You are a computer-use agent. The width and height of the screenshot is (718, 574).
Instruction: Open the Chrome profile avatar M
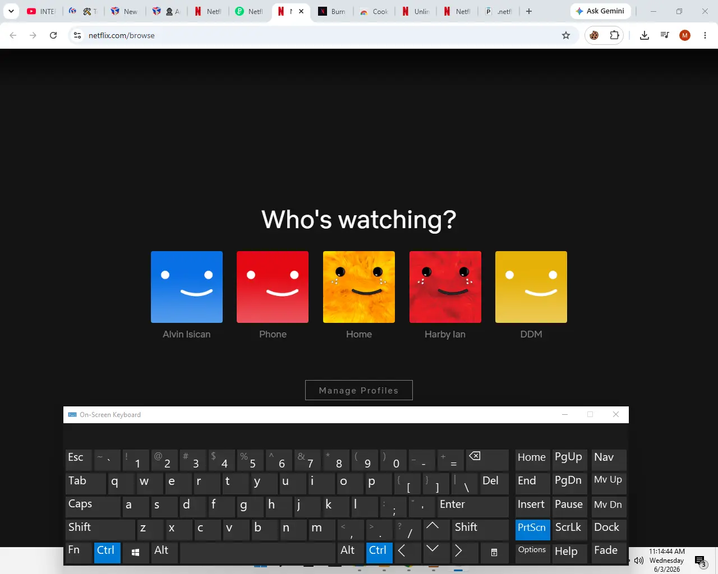685,35
